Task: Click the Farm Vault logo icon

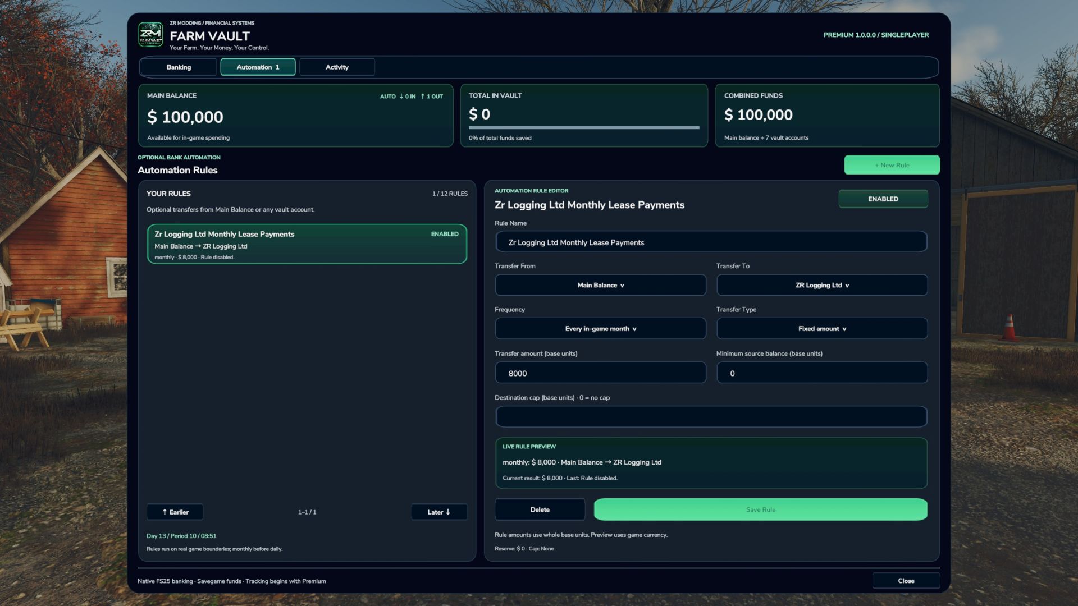Action: (150, 35)
